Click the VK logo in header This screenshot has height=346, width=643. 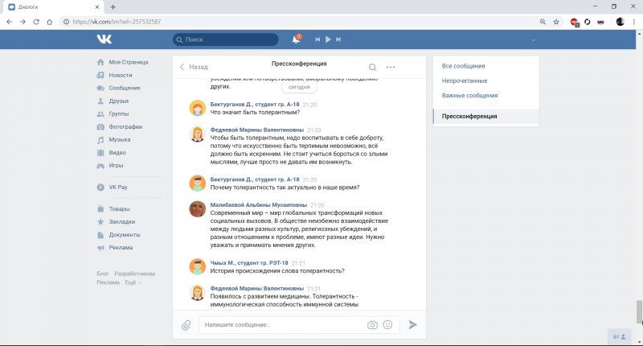[104, 39]
